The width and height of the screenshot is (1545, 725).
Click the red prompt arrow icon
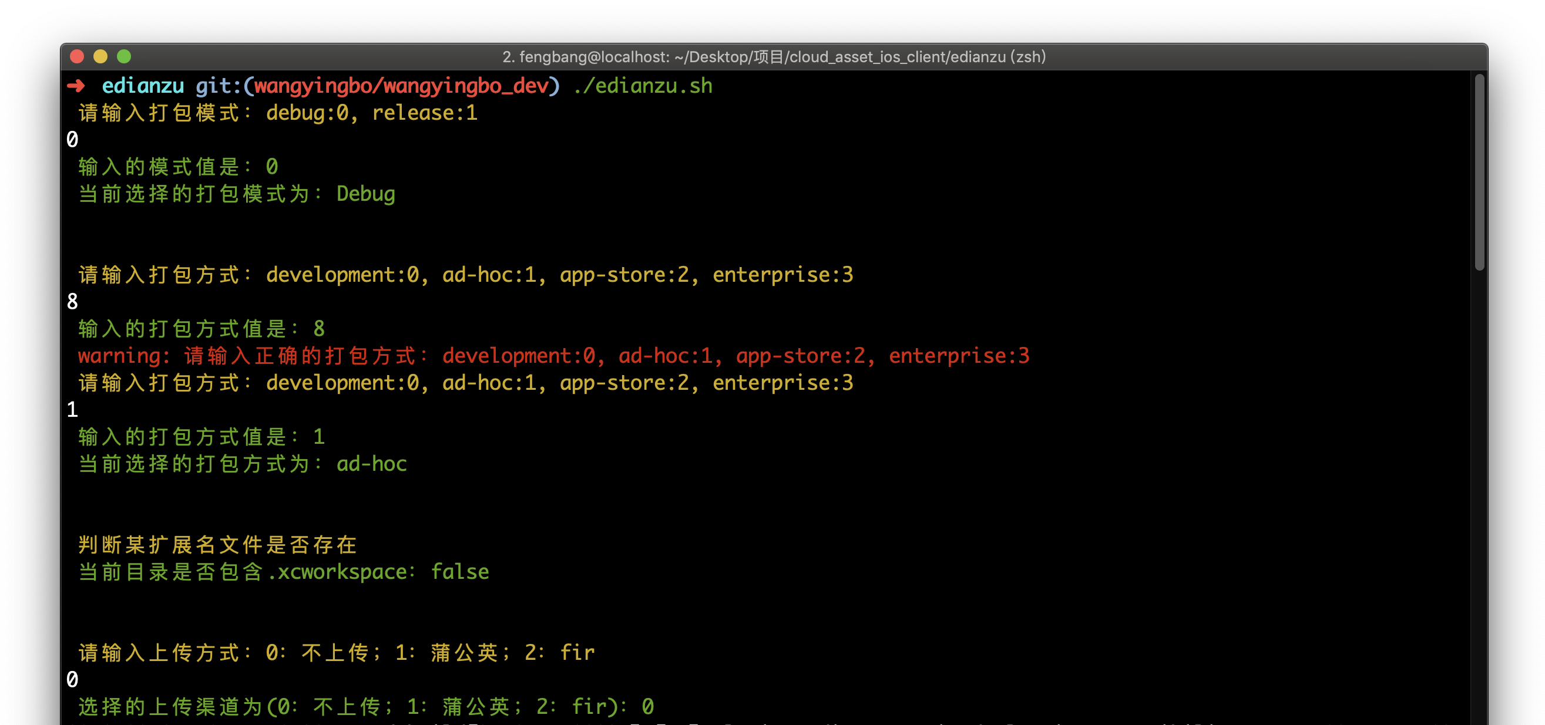click(x=76, y=86)
